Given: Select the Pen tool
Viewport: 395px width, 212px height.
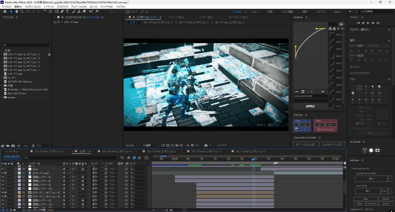Looking at the screenshot, I should coord(62,12).
